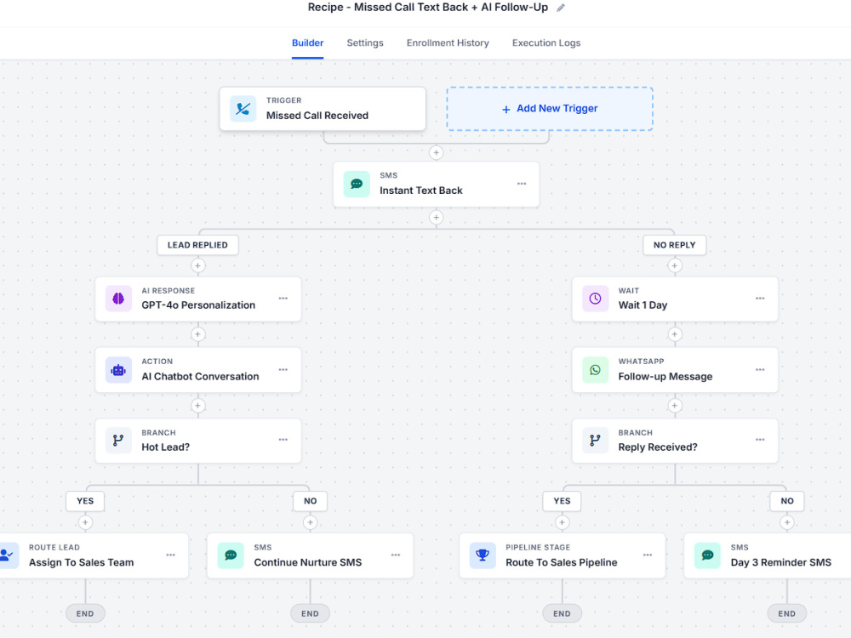Select the Missed Call Received trigger card
The width and height of the screenshot is (851, 638).
point(323,109)
